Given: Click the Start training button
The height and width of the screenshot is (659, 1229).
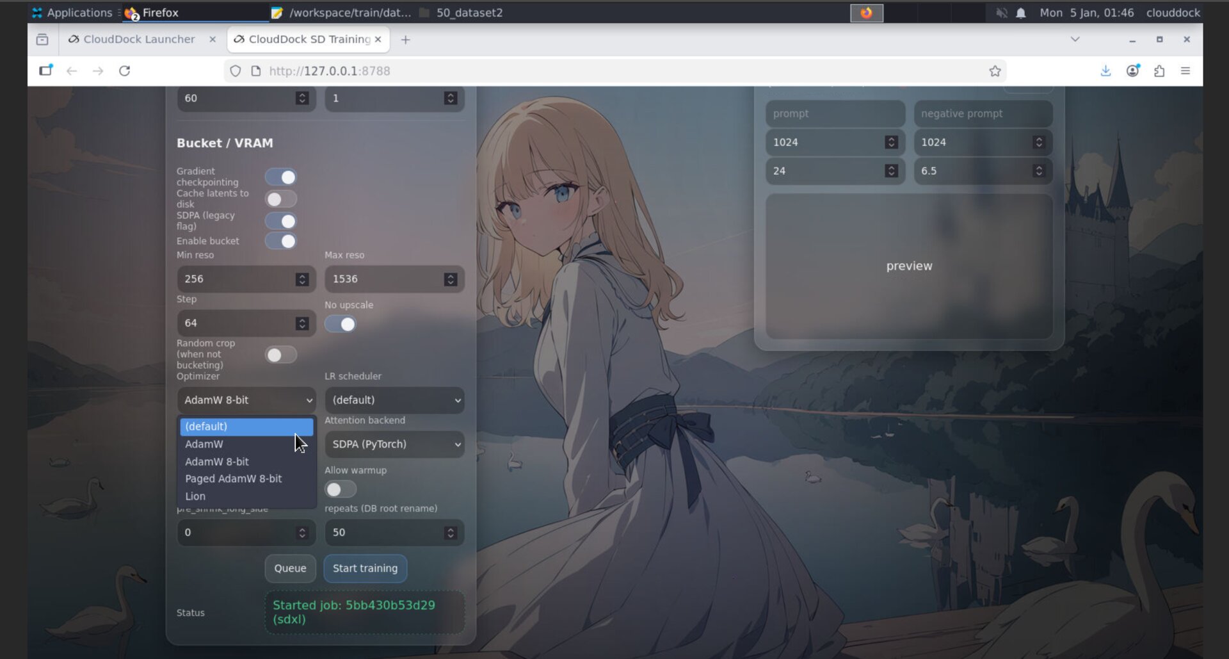Looking at the screenshot, I should (365, 568).
